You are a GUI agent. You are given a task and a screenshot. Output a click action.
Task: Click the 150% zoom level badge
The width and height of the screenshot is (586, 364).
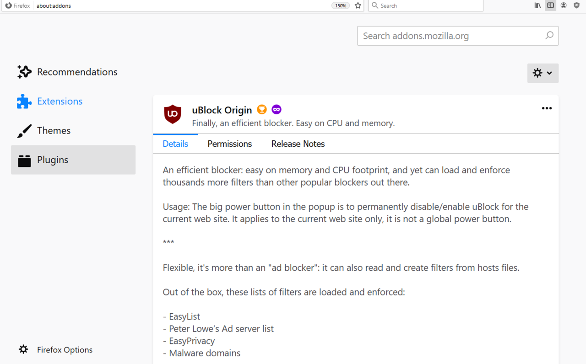tap(341, 5)
